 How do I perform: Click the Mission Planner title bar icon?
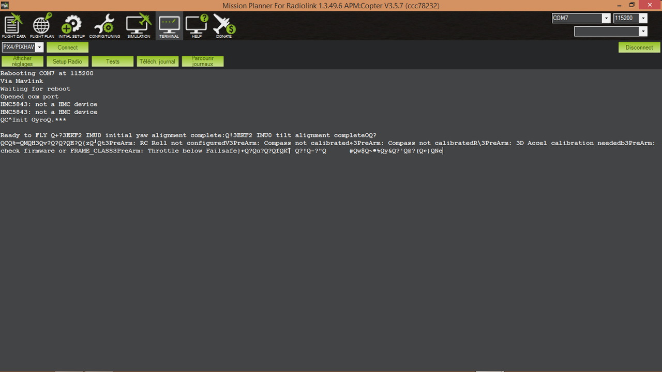click(5, 5)
